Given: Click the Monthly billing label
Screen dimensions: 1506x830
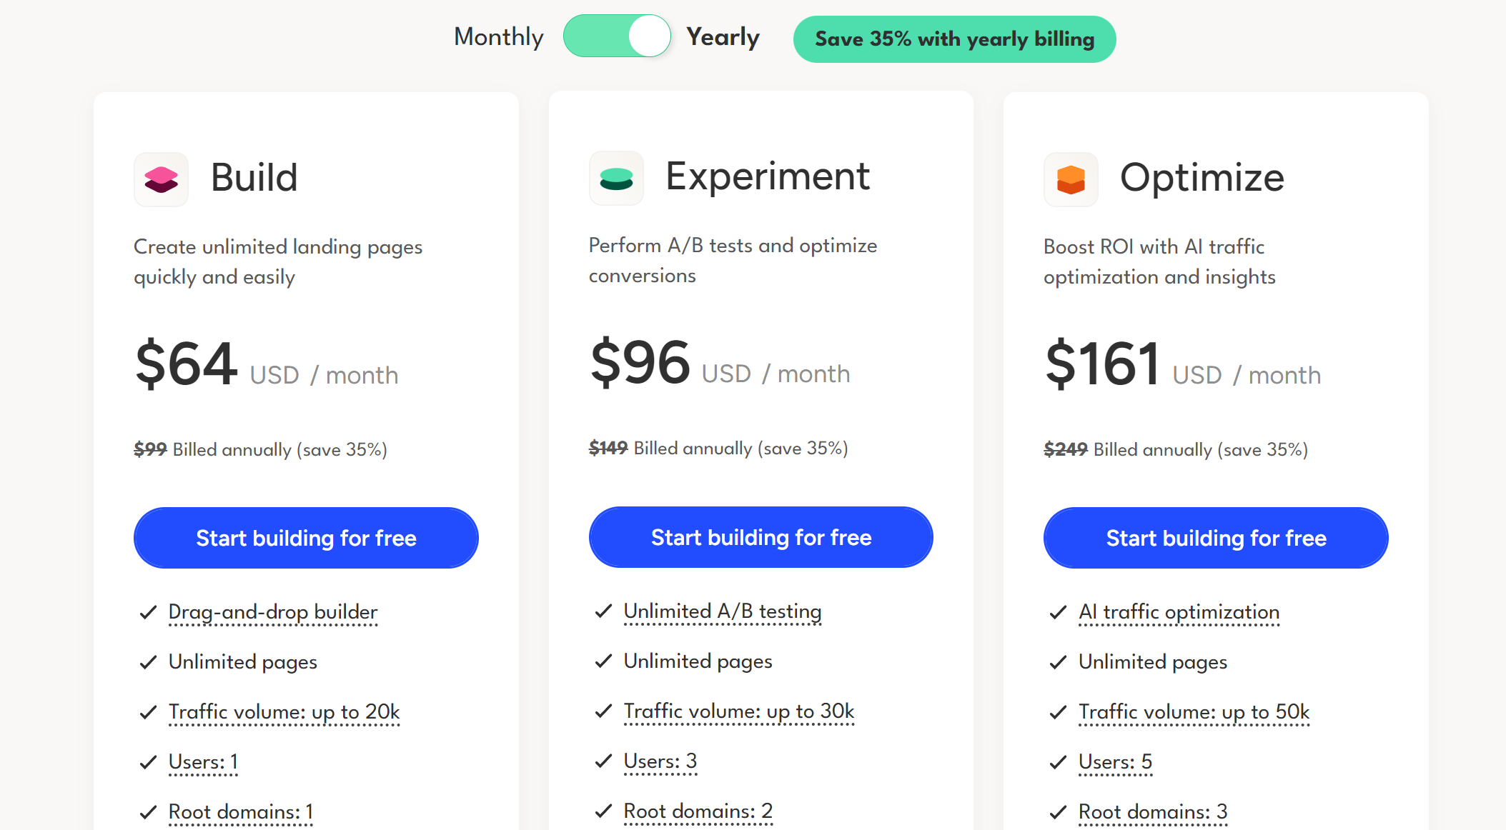Looking at the screenshot, I should point(498,36).
